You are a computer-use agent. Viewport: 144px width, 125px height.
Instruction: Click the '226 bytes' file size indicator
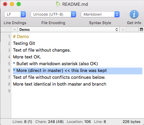(x=131, y=122)
